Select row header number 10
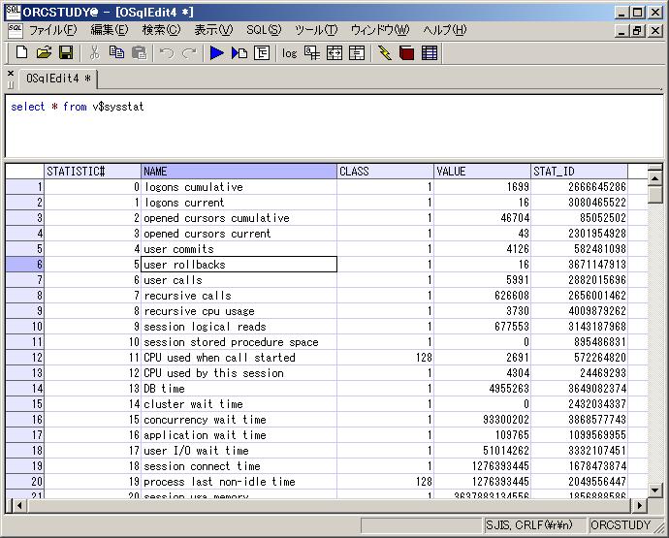Viewport: 669px width, 538px height. (25, 327)
